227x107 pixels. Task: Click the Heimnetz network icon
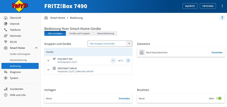6,36
